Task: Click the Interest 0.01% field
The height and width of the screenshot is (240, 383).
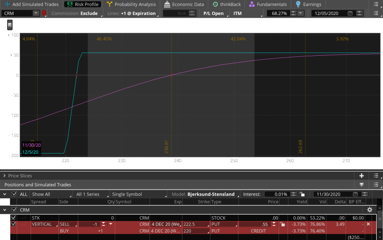Action: (x=277, y=194)
